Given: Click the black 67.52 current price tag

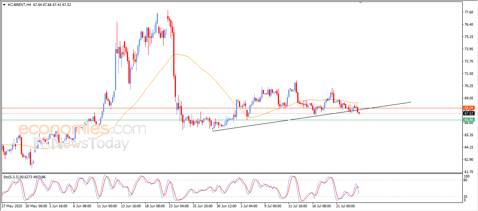Looking at the screenshot, I should click(468, 113).
